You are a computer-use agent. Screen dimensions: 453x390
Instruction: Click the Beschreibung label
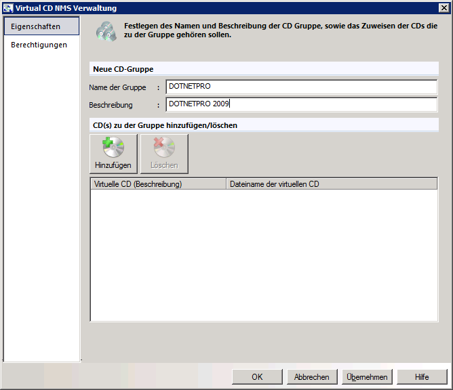click(x=111, y=105)
